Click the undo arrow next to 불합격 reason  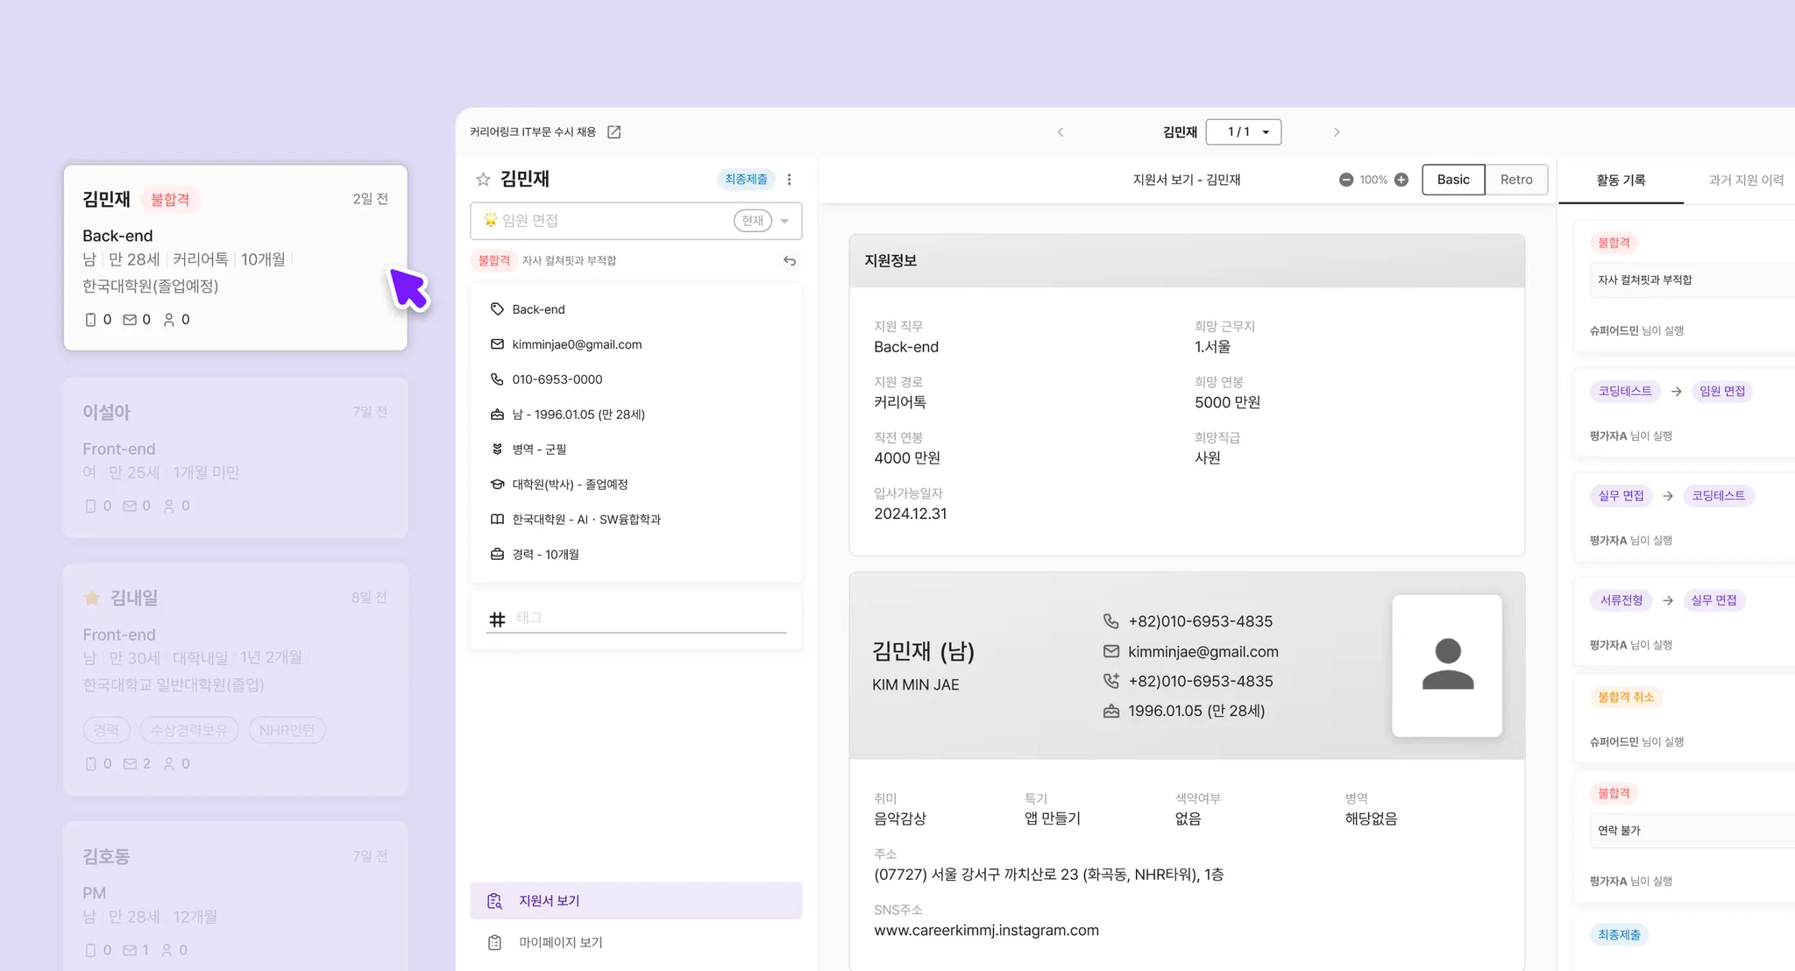(x=790, y=261)
